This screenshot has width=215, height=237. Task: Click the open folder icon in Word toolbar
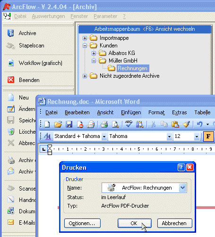[x=58, y=124]
